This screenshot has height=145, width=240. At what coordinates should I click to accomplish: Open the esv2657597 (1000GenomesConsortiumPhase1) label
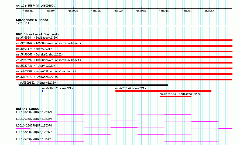tap(49, 60)
